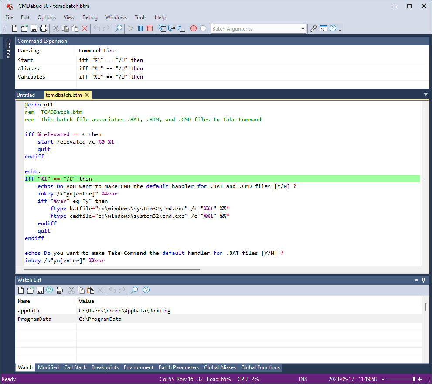Toggle breakpoint with red circle icon
The image size is (432, 384).
pyautogui.click(x=194, y=28)
